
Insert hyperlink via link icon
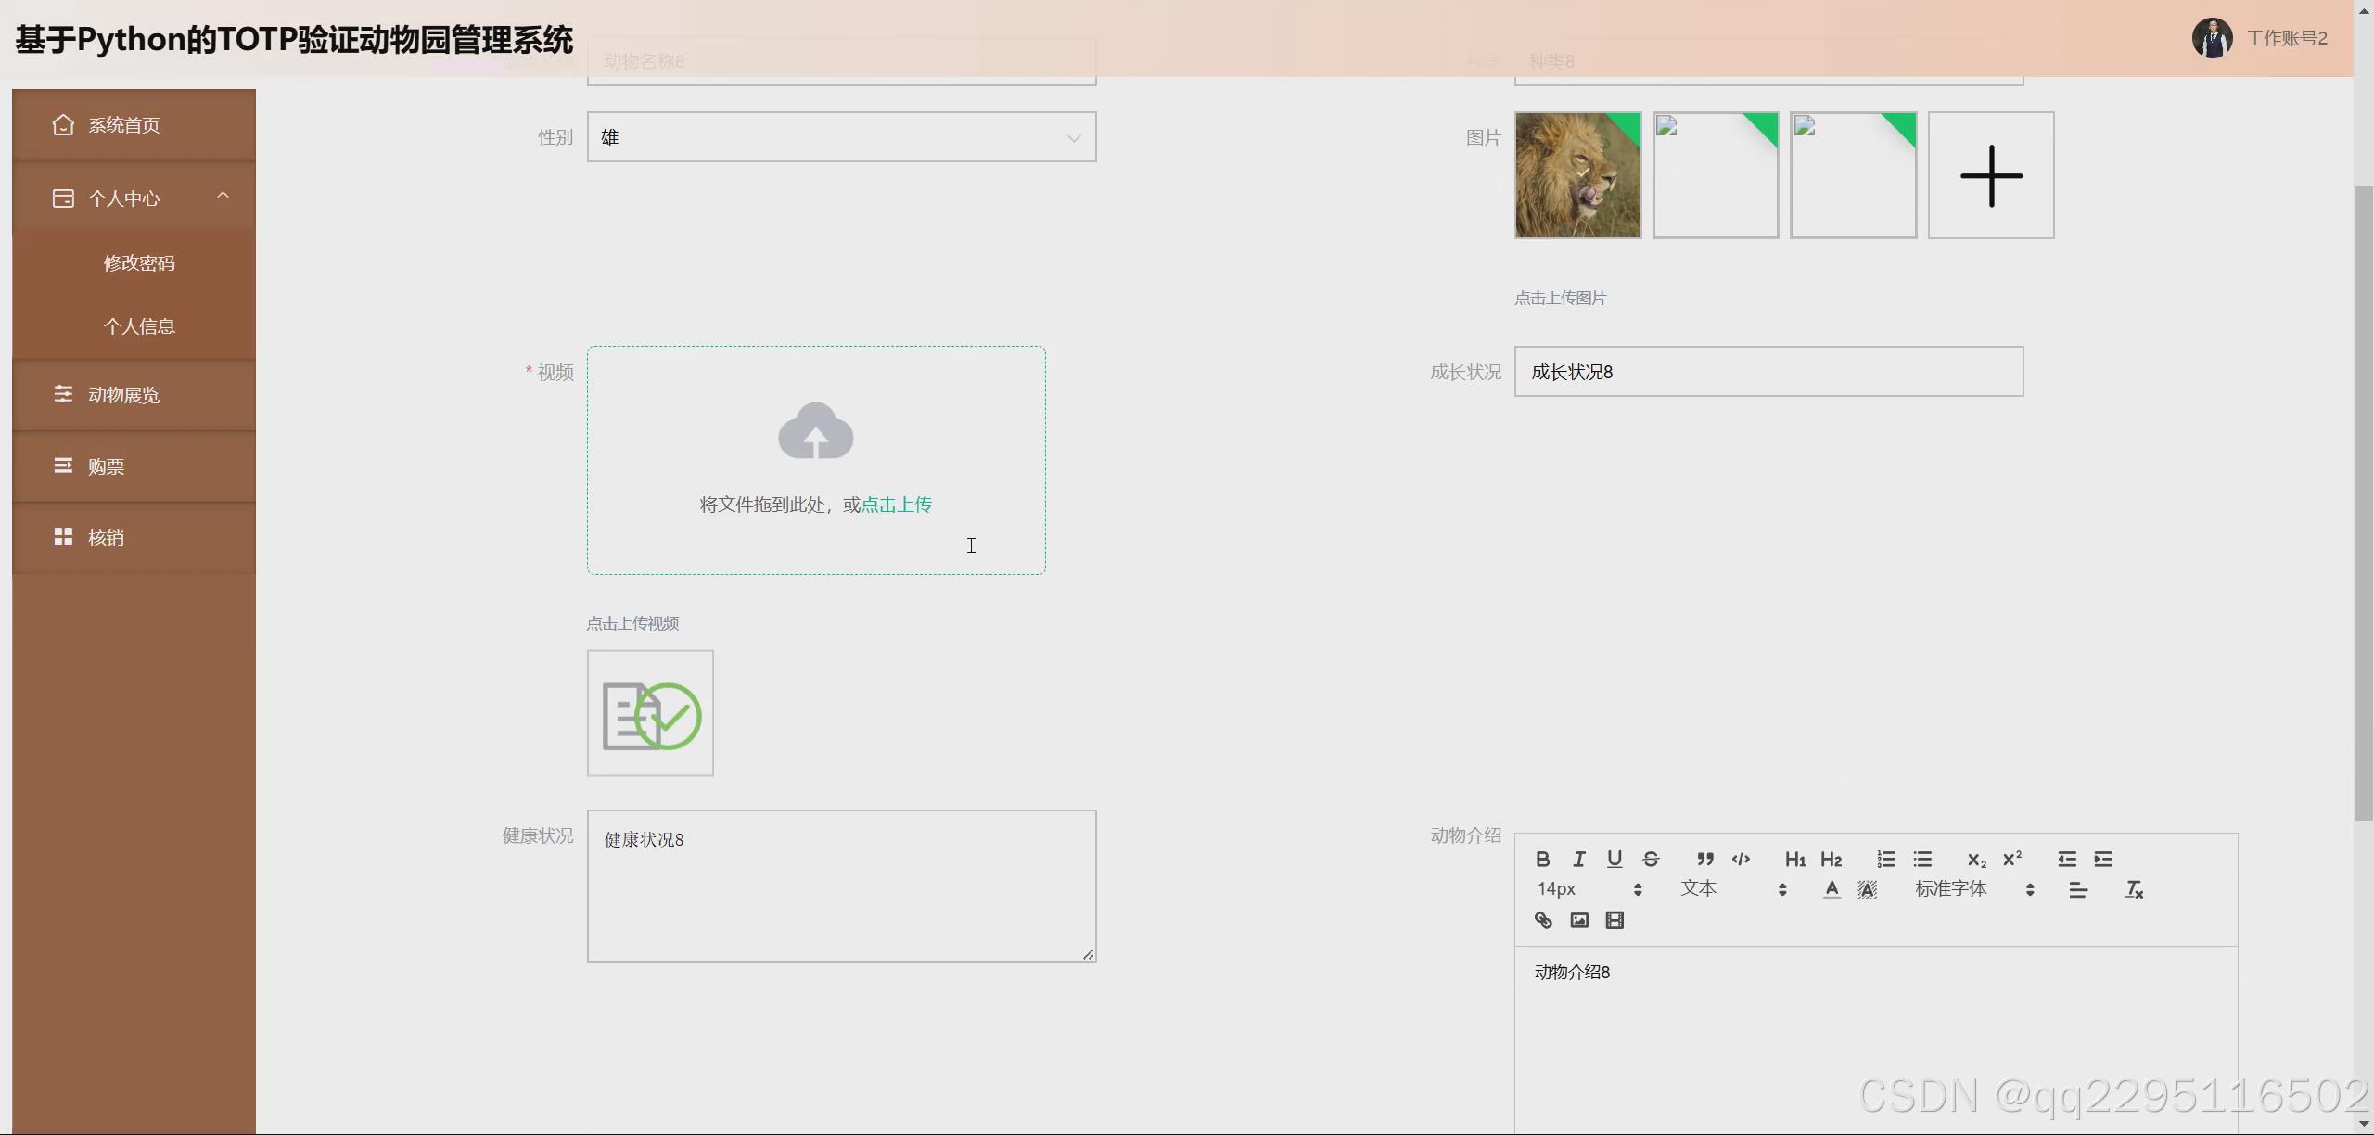coord(1543,920)
